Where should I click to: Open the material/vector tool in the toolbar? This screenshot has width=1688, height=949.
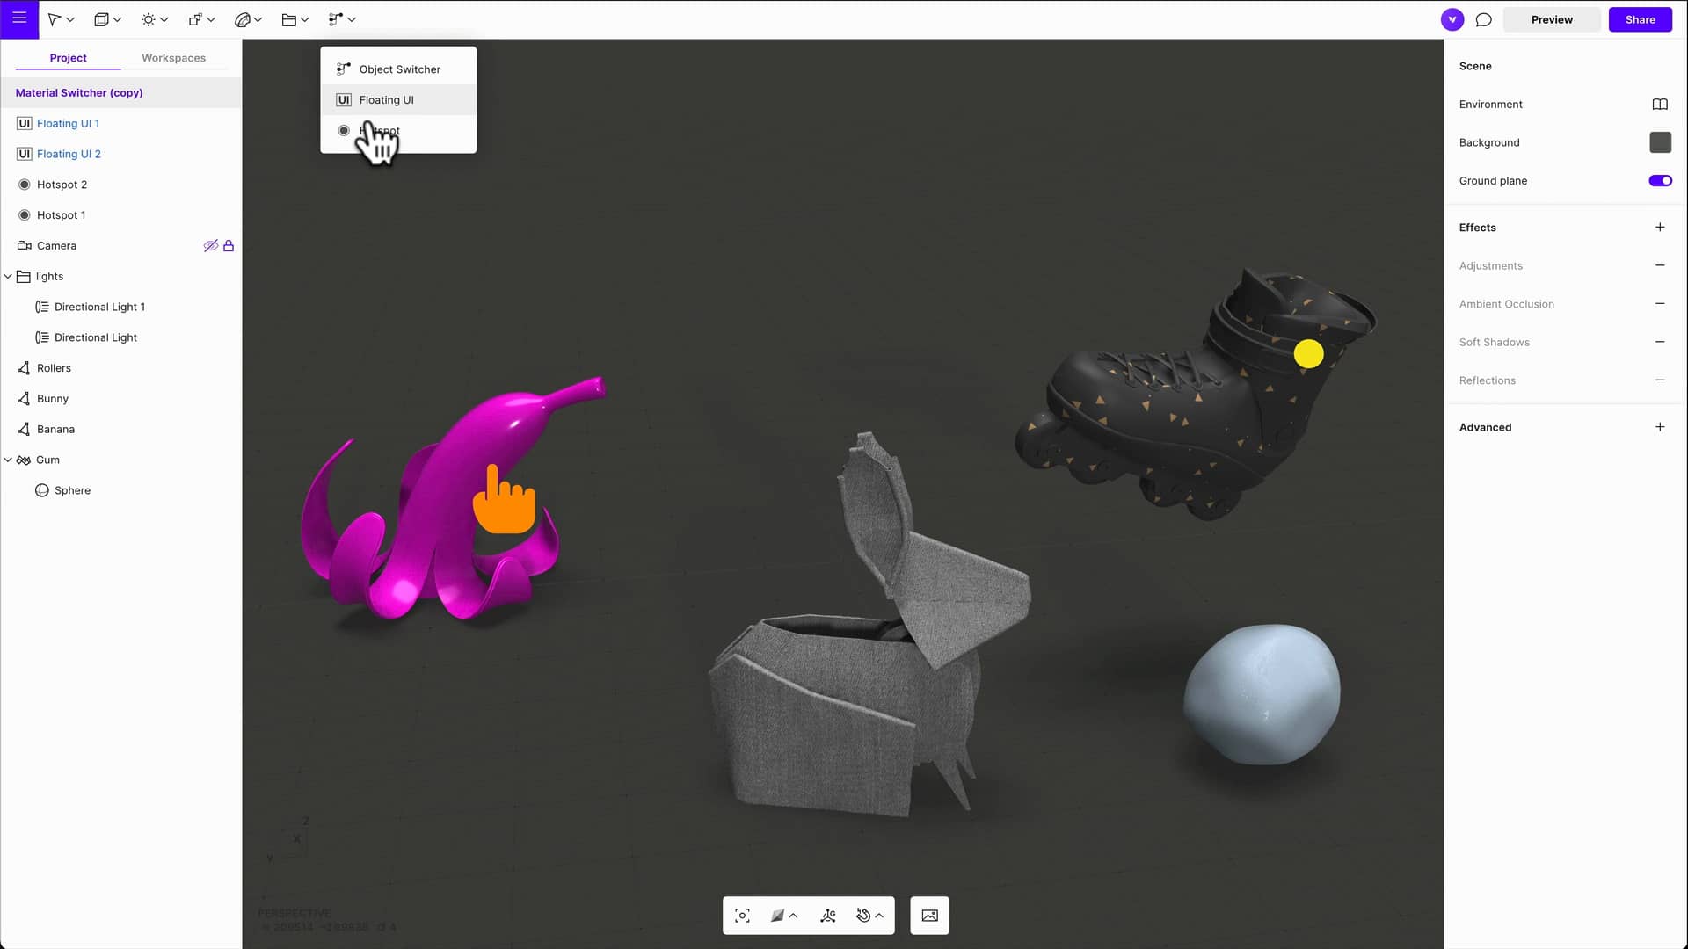click(243, 18)
